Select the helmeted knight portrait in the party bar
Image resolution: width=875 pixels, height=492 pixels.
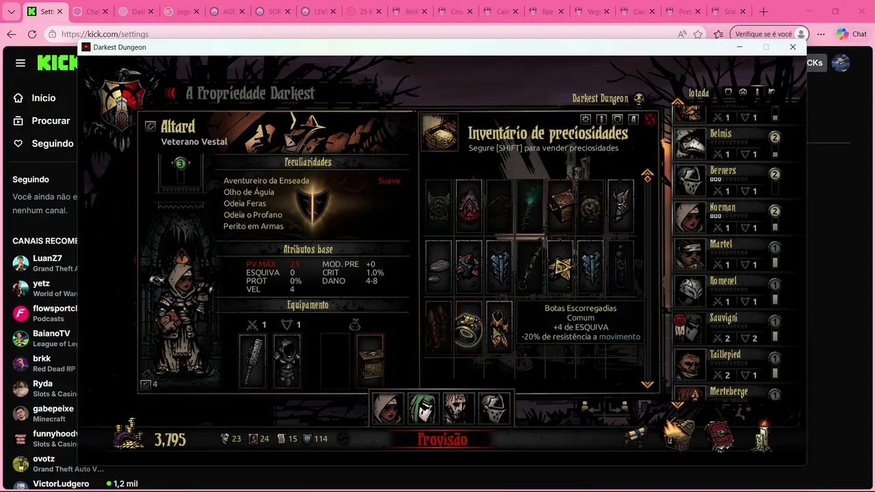tap(493, 408)
